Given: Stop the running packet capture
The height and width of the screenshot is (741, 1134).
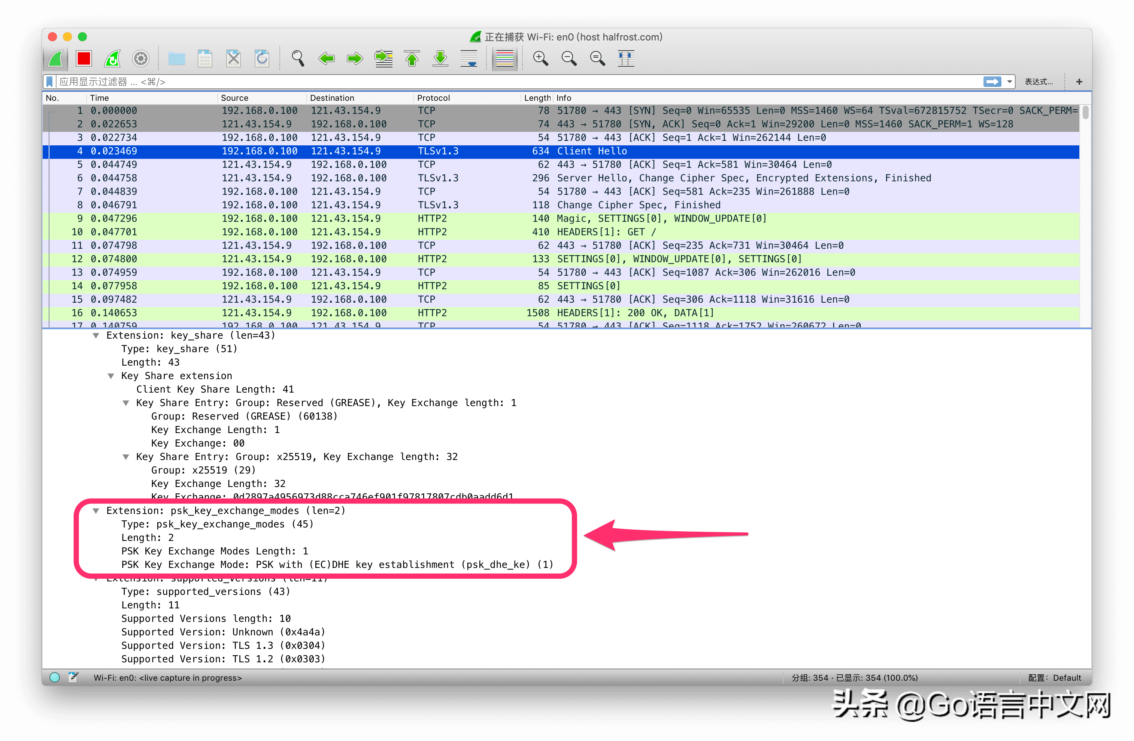Looking at the screenshot, I should coord(84,58).
